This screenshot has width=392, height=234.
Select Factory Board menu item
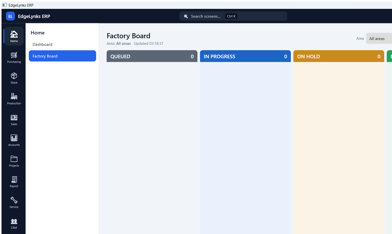[x=62, y=56]
